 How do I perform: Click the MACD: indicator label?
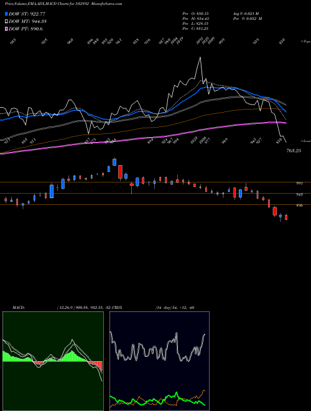[19, 308]
